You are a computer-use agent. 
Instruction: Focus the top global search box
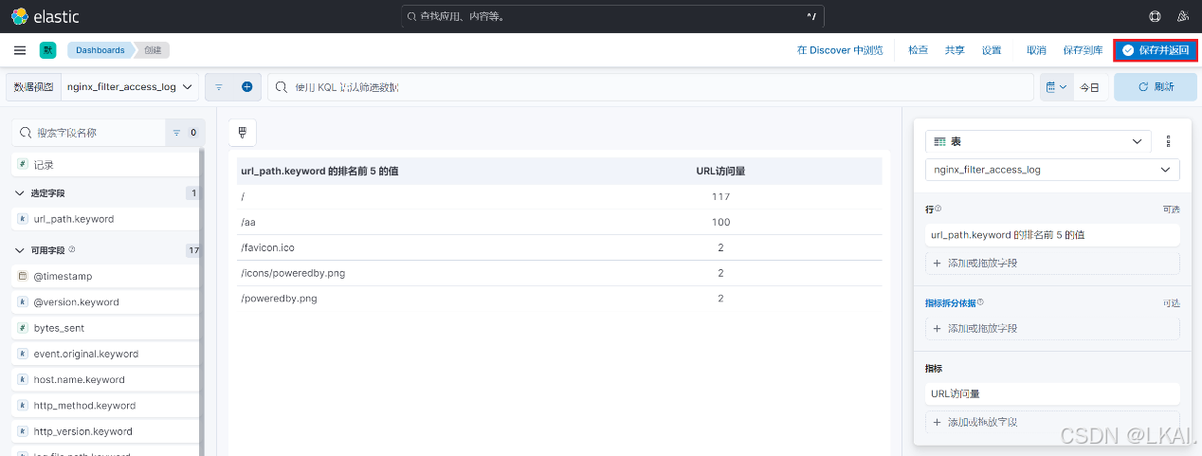coord(612,16)
